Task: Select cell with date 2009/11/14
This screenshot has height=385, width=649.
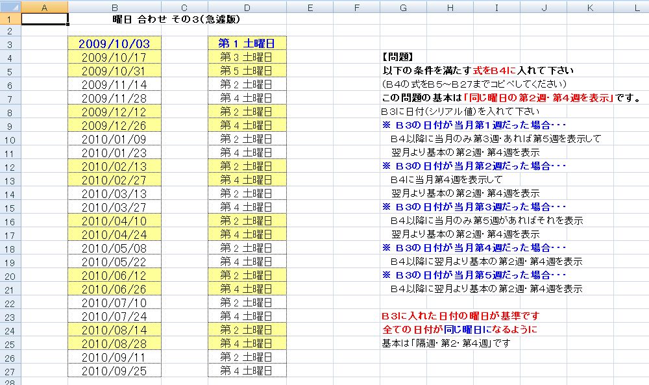Action: [115, 85]
